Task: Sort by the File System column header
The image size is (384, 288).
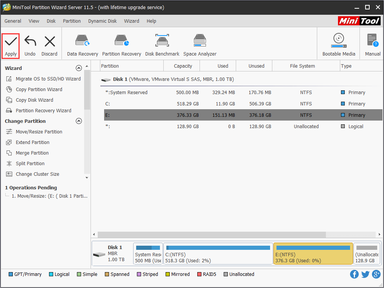Action: coord(306,66)
